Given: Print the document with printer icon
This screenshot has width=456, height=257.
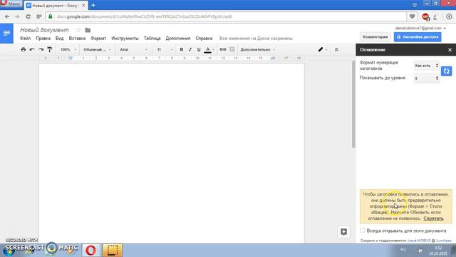Looking at the screenshot, I should click(x=24, y=49).
